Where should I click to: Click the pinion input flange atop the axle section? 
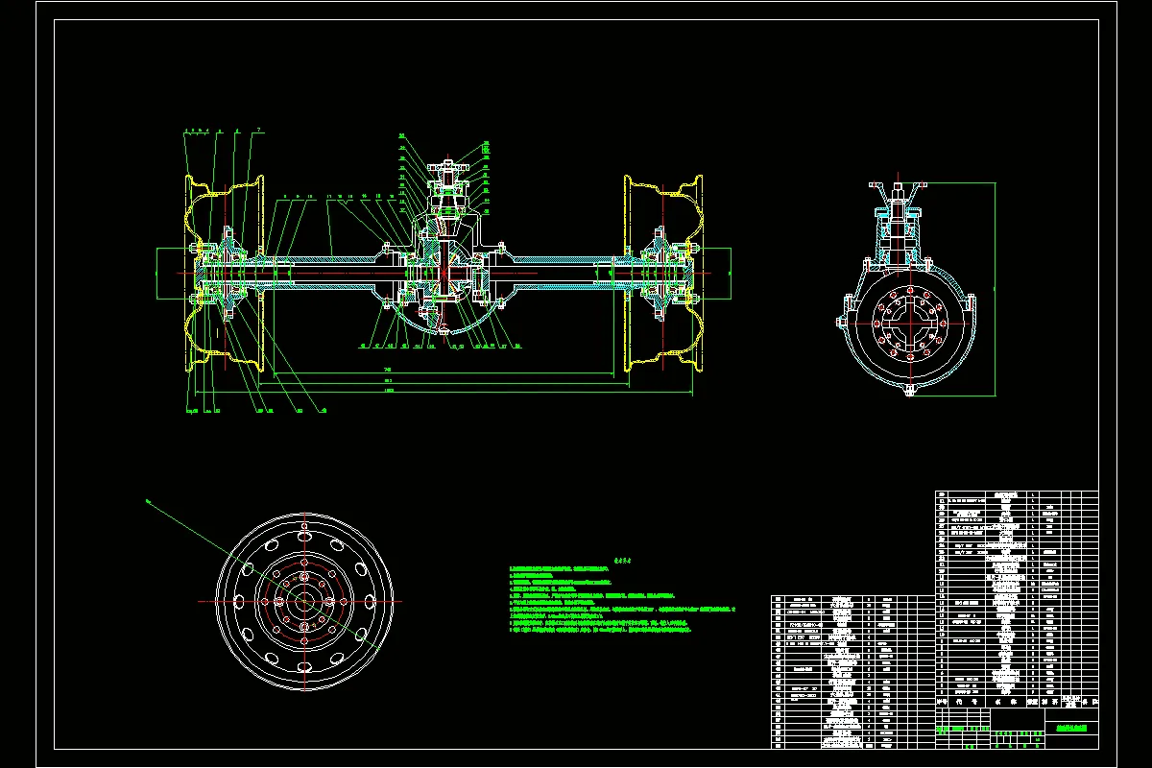[446, 170]
